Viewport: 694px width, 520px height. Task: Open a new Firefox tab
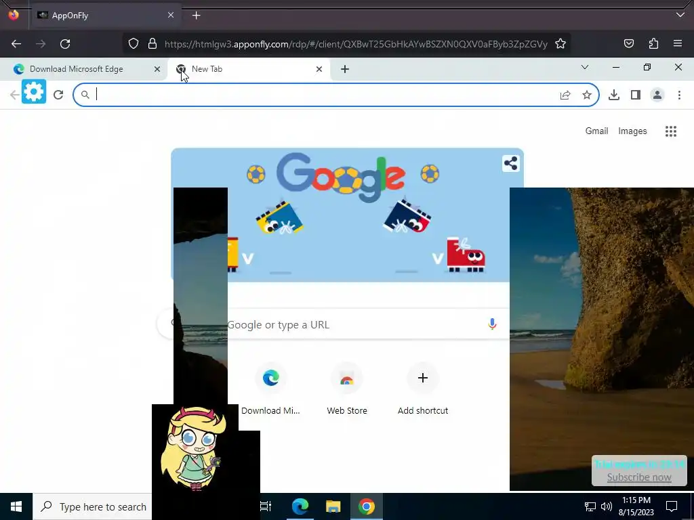coord(196,16)
